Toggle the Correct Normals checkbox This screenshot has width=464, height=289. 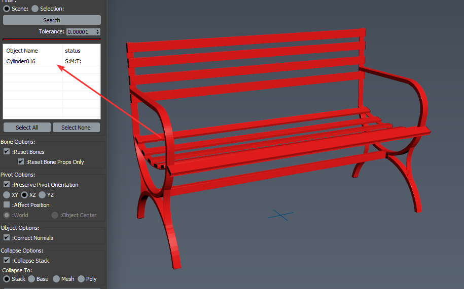(x=7, y=237)
